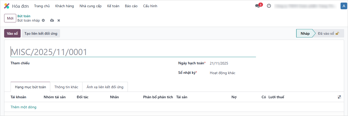Click the user avatar A icon
This screenshot has width=348, height=116.
pyautogui.click(x=344, y=6)
